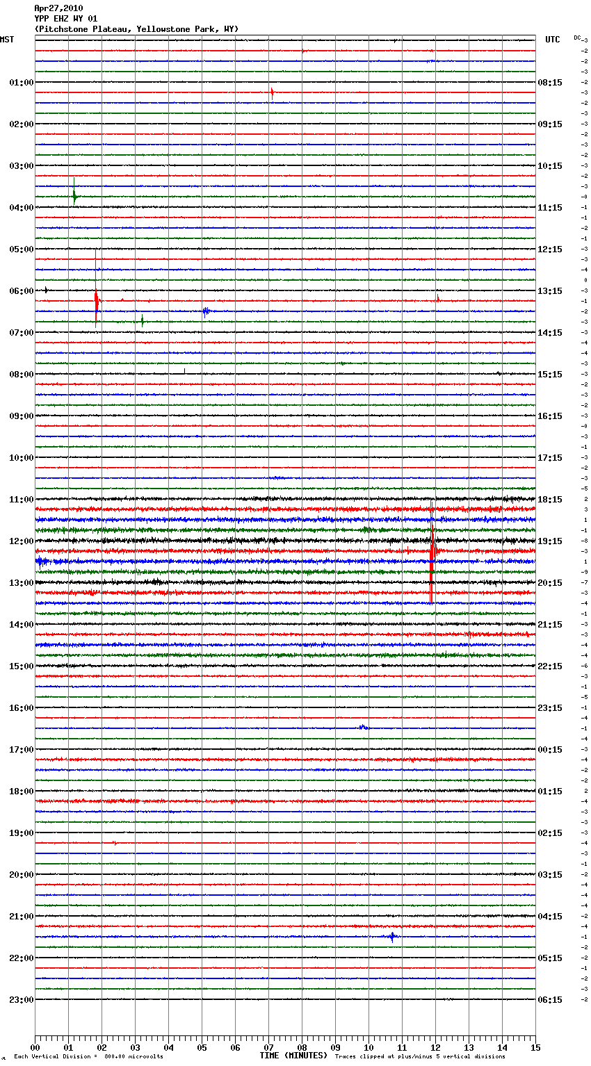591x1066 pixels.
Task: Select the 15:00 MST hour label
Action: [21, 666]
